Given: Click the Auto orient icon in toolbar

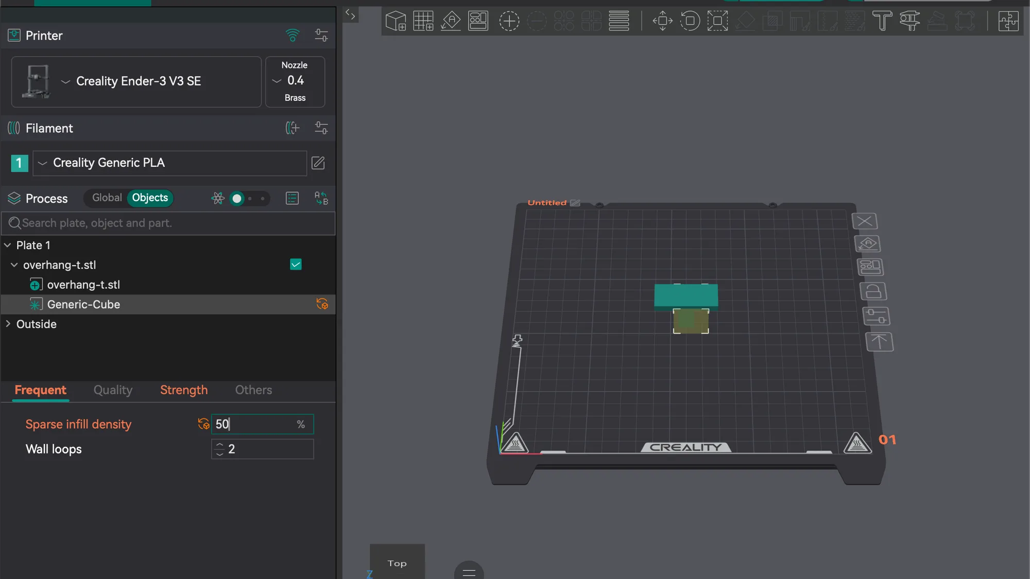Looking at the screenshot, I should pyautogui.click(x=451, y=21).
